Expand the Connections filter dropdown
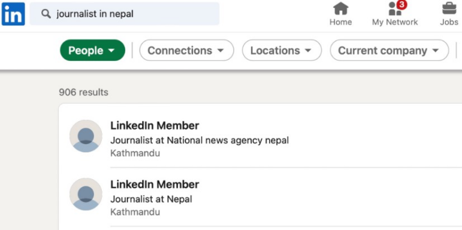This screenshot has width=462, height=230. 186,50
